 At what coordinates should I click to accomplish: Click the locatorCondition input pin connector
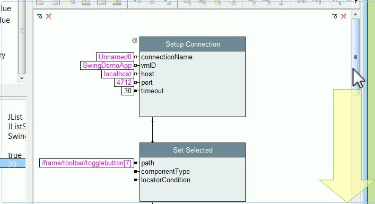coord(136,180)
